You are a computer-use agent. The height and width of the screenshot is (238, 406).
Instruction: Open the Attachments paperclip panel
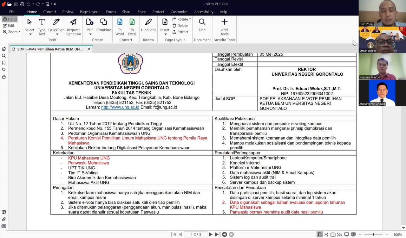tap(4, 219)
